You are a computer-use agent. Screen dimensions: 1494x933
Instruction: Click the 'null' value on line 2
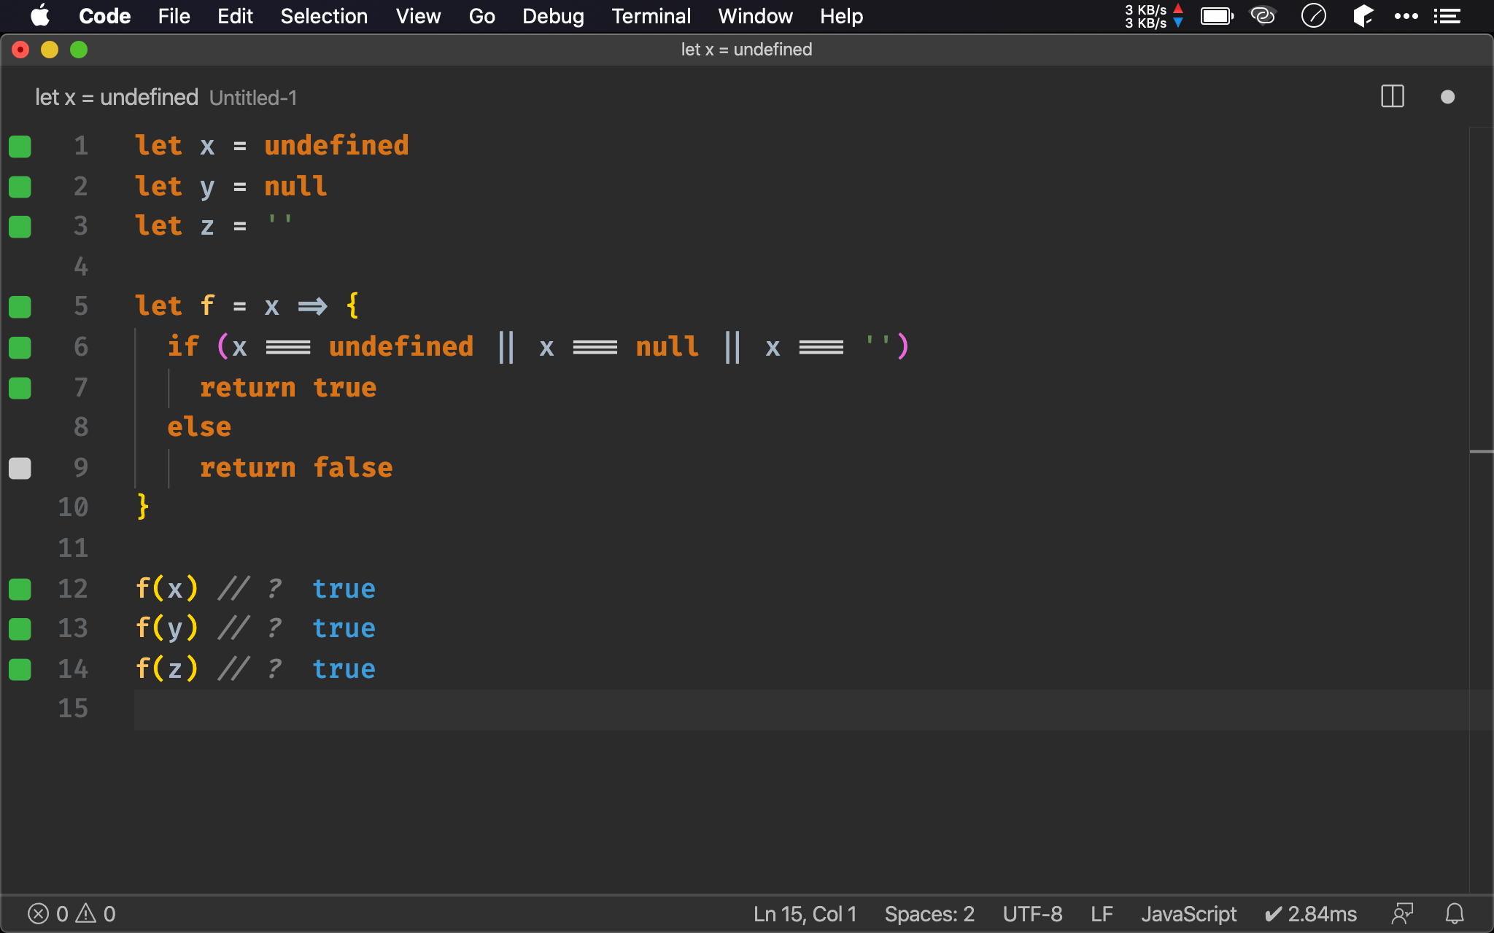tap(295, 187)
